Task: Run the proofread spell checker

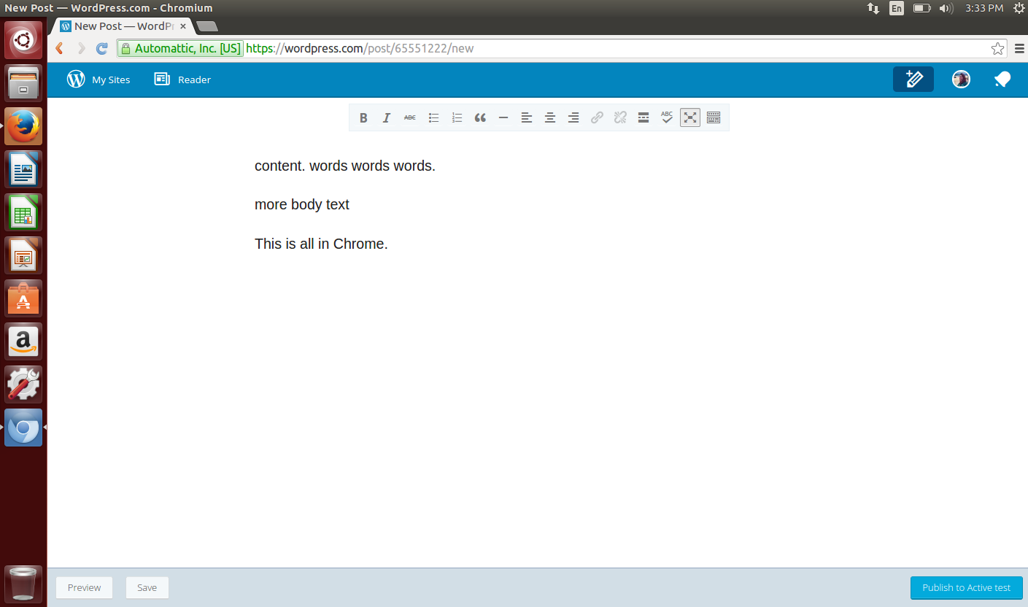Action: (667, 118)
